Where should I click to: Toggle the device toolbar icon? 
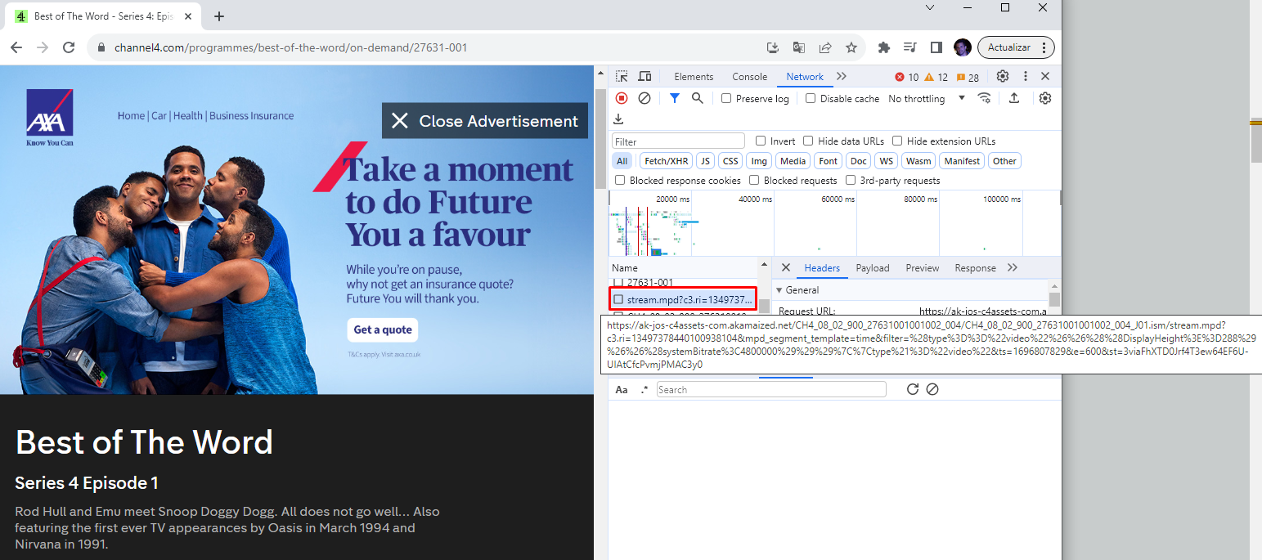[x=644, y=77]
